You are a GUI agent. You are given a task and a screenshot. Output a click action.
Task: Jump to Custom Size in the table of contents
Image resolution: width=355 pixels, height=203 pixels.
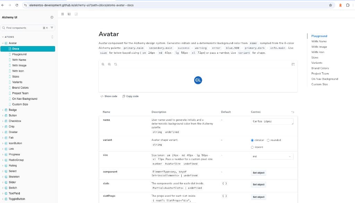319,84
